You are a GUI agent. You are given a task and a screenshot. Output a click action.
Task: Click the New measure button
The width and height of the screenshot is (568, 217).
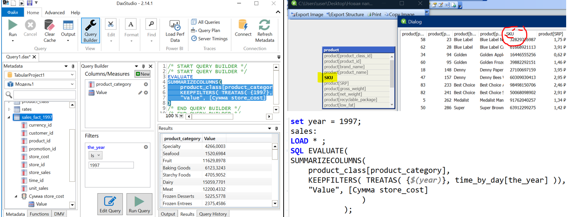(x=142, y=74)
